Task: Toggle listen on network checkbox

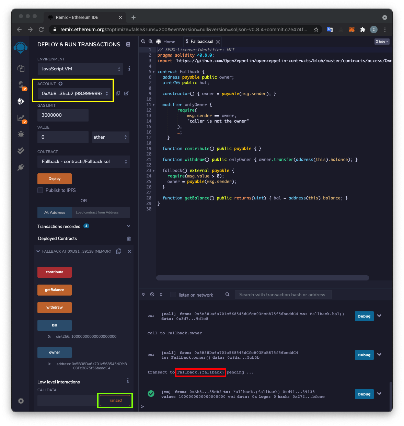Action: tap(173, 295)
